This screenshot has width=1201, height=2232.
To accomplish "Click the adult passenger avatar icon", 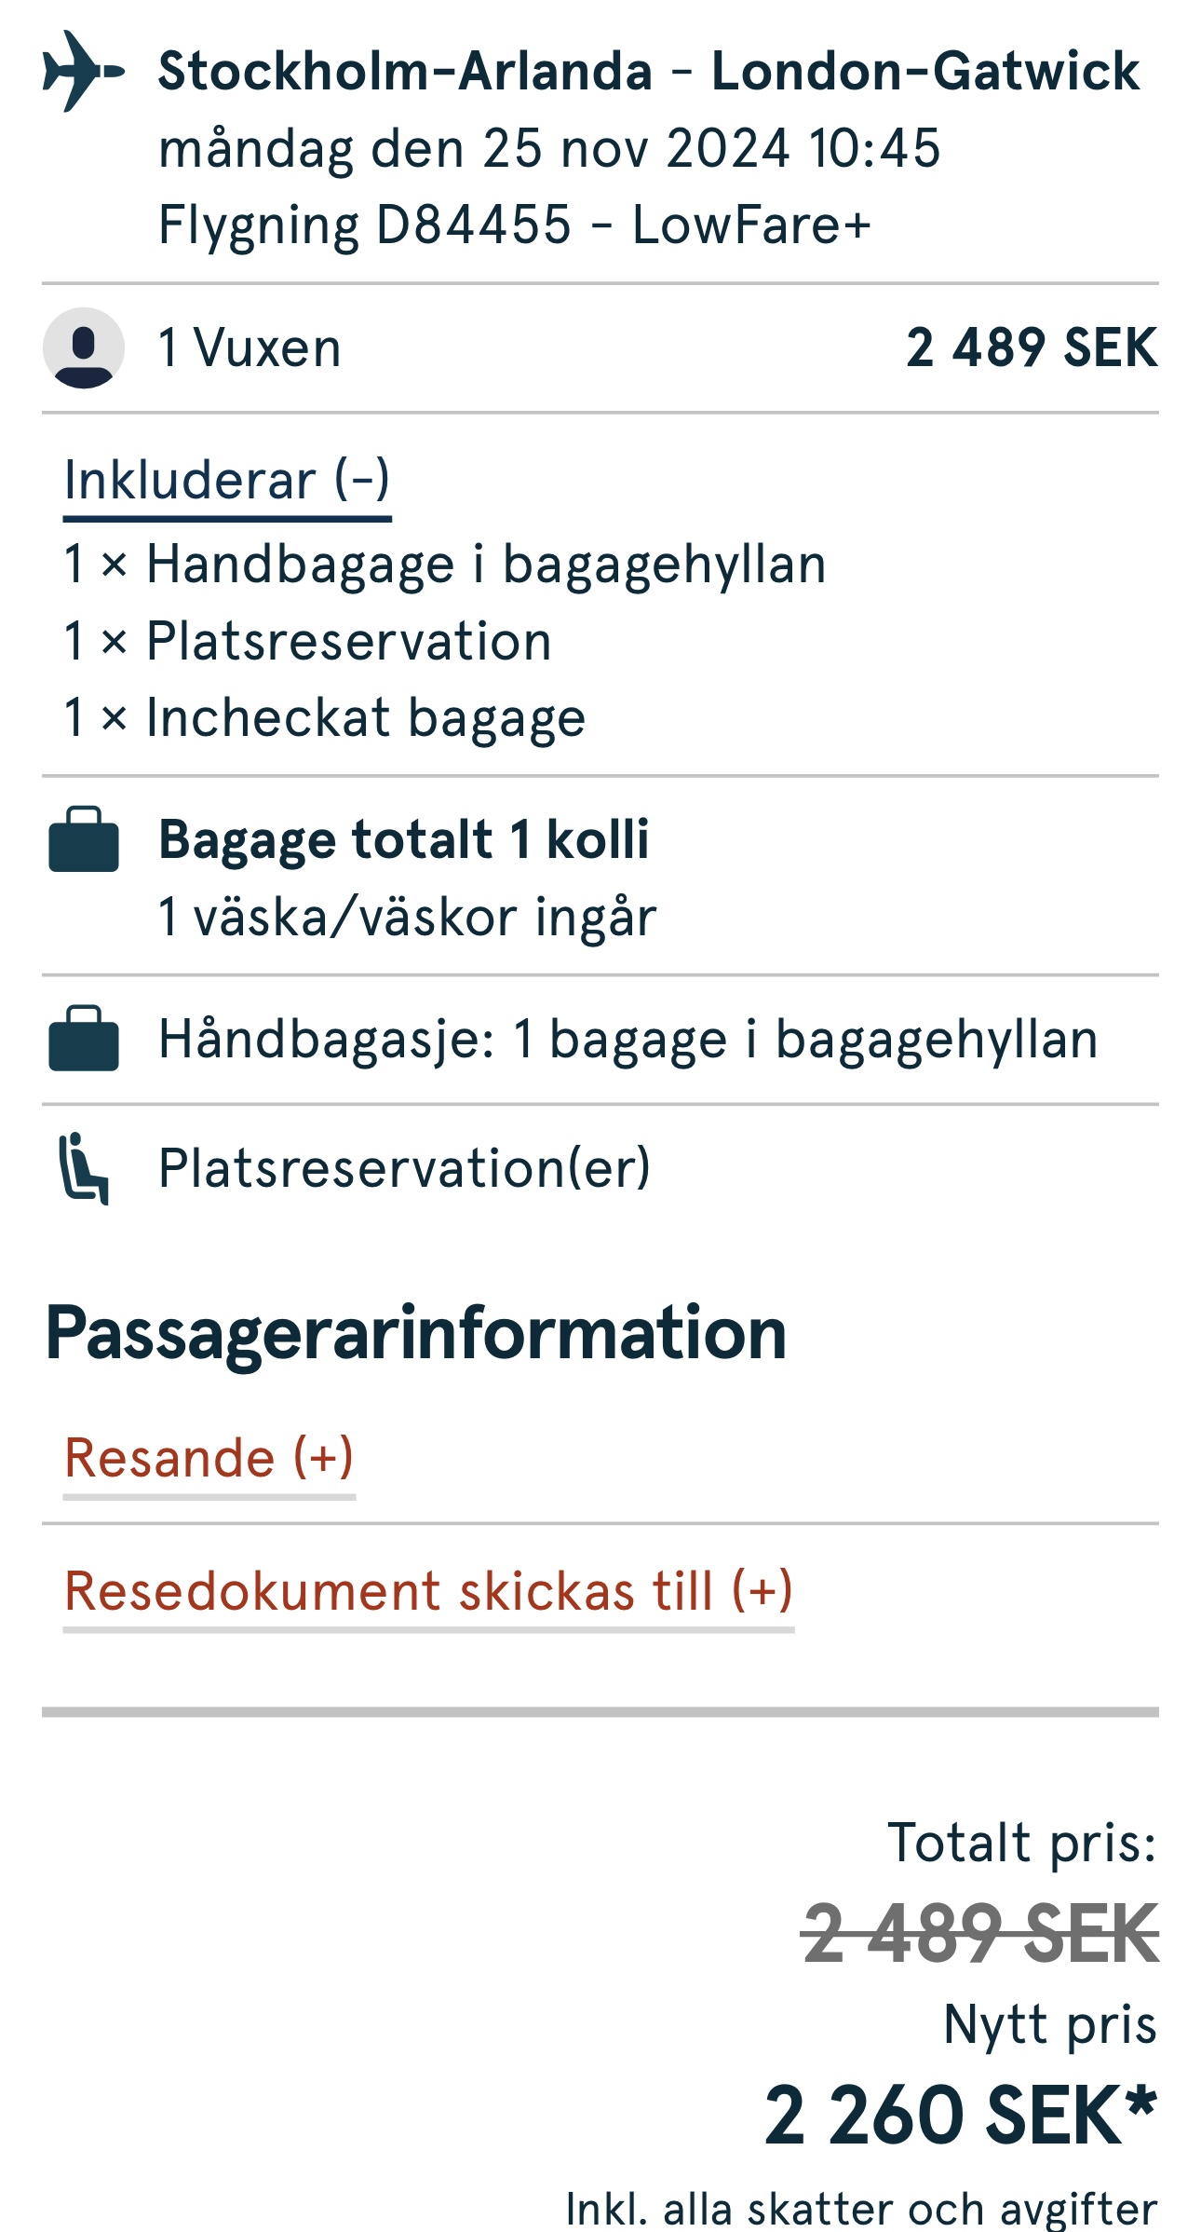I will 84,347.
